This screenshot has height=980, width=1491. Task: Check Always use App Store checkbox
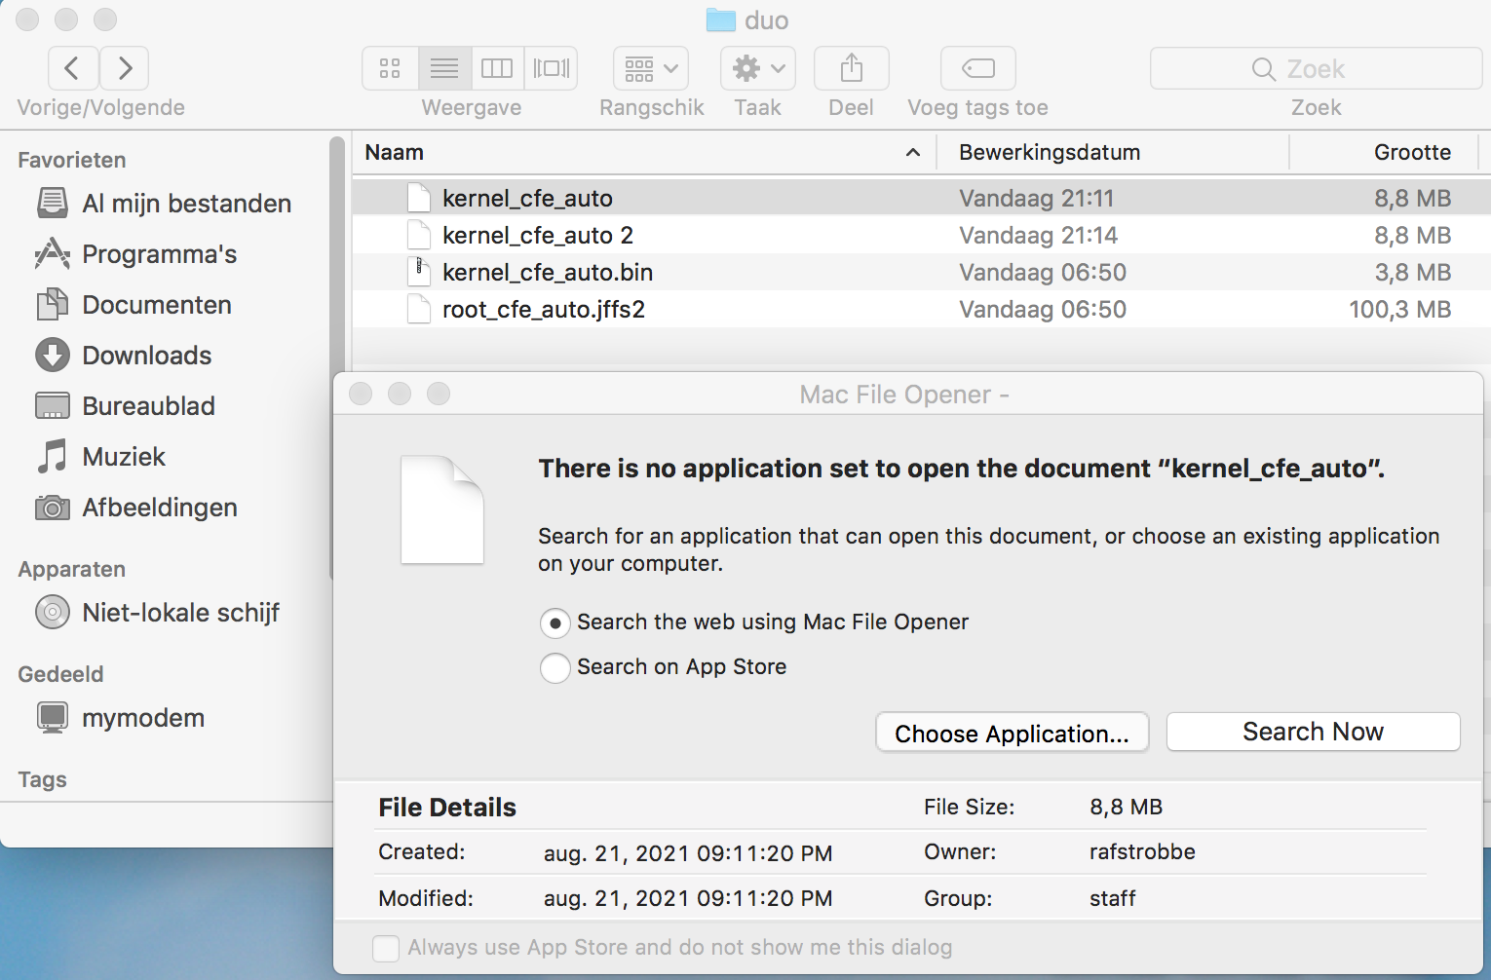pos(386,948)
